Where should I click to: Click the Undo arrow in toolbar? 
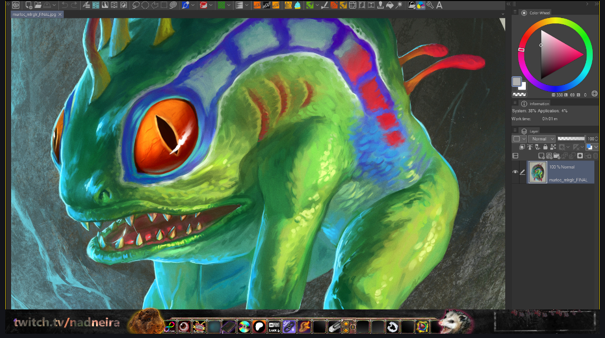[64, 5]
